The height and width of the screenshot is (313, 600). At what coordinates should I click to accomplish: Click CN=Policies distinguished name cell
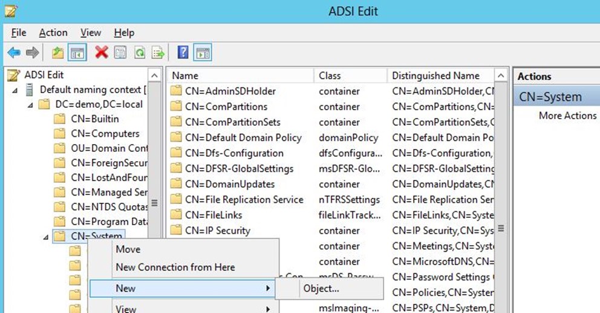pos(443,292)
